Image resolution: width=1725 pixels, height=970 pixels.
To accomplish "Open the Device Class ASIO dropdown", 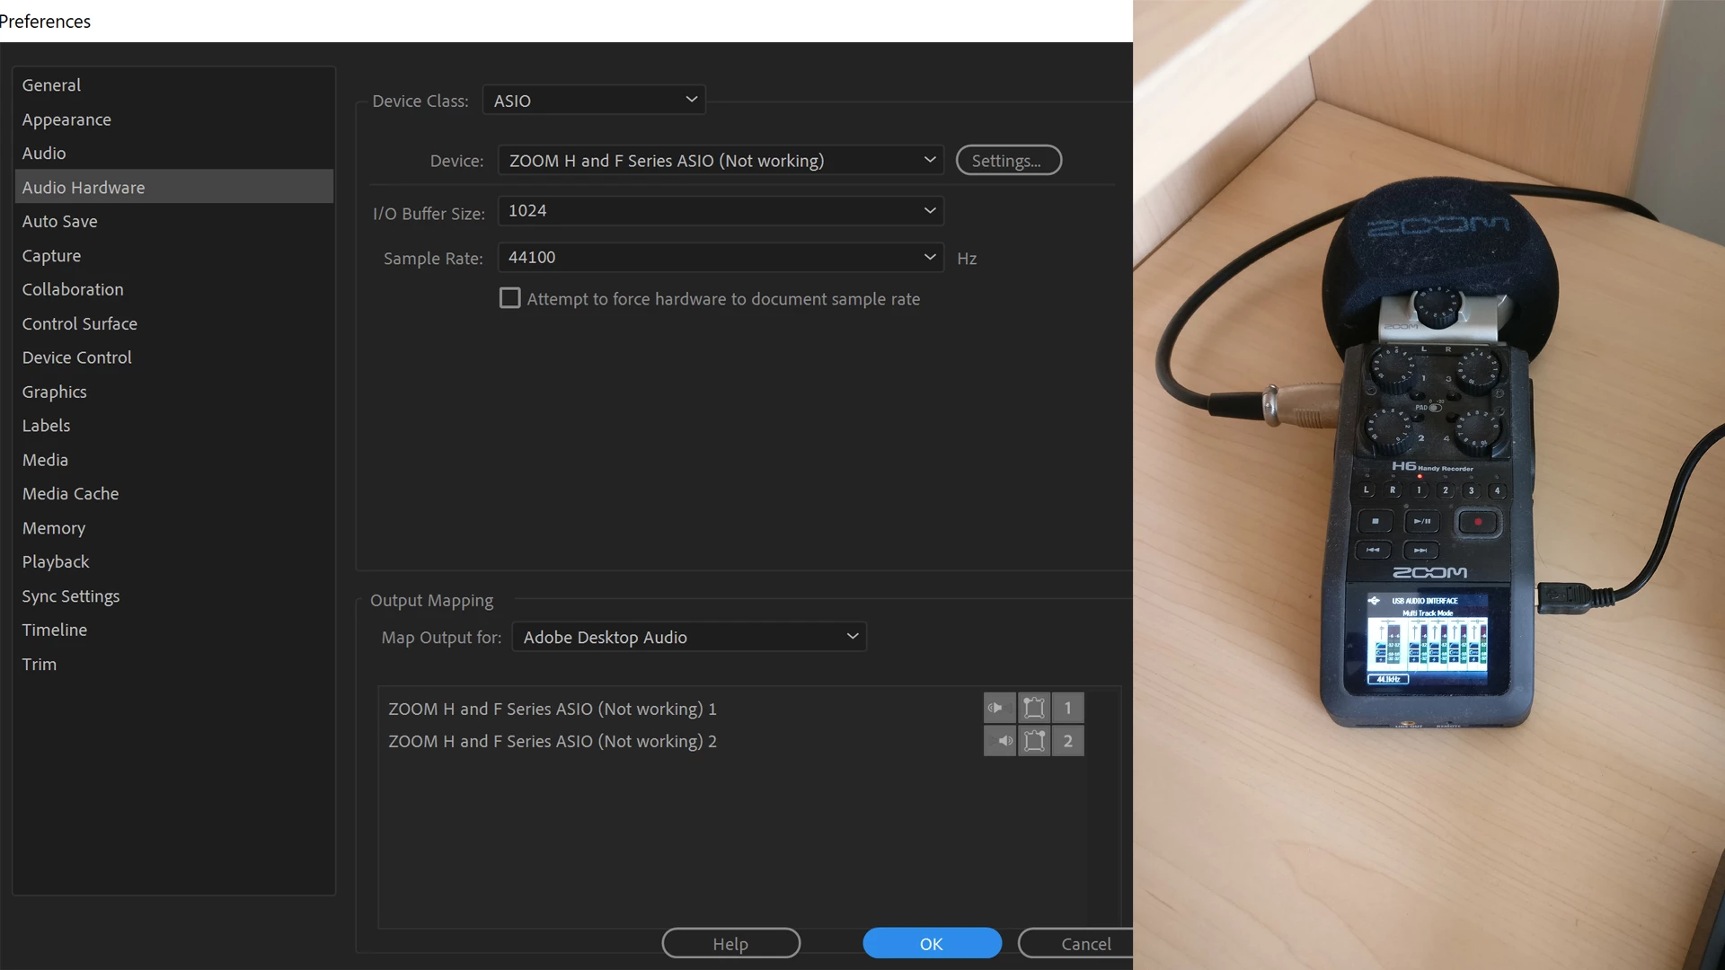I will [x=594, y=101].
